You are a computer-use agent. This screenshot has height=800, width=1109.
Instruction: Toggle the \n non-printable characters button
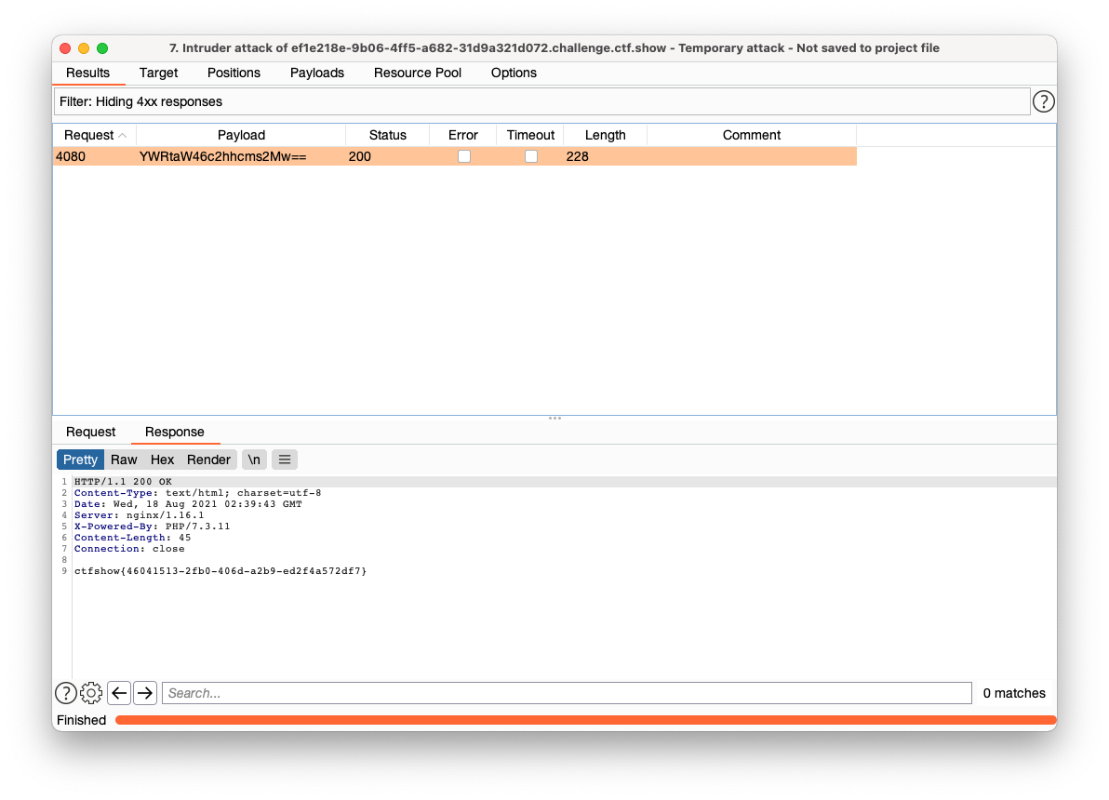(253, 460)
